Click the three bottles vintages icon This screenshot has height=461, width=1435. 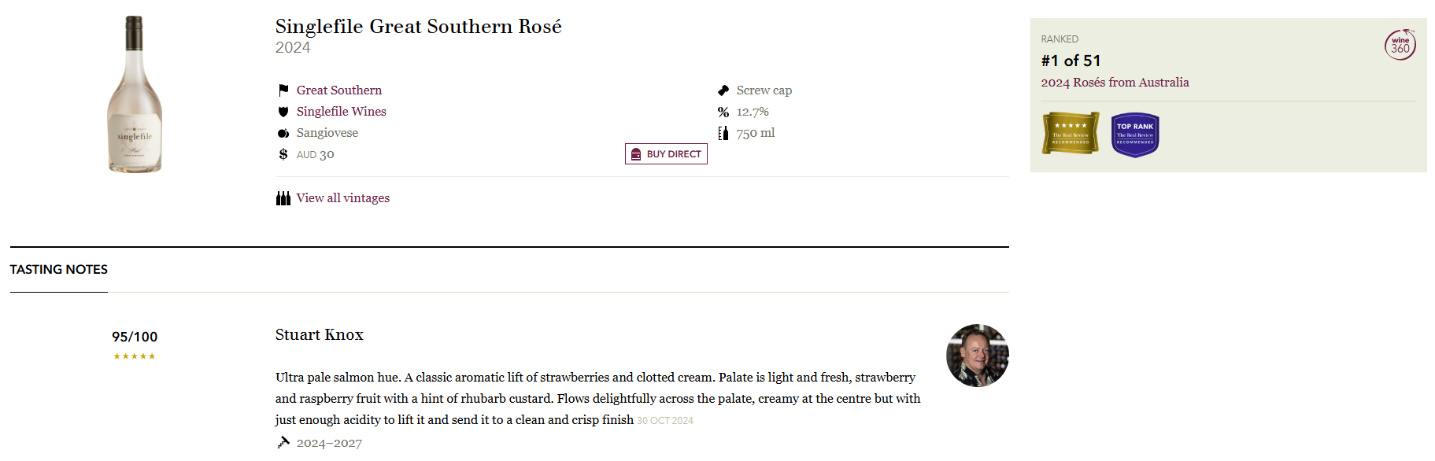pyautogui.click(x=283, y=198)
